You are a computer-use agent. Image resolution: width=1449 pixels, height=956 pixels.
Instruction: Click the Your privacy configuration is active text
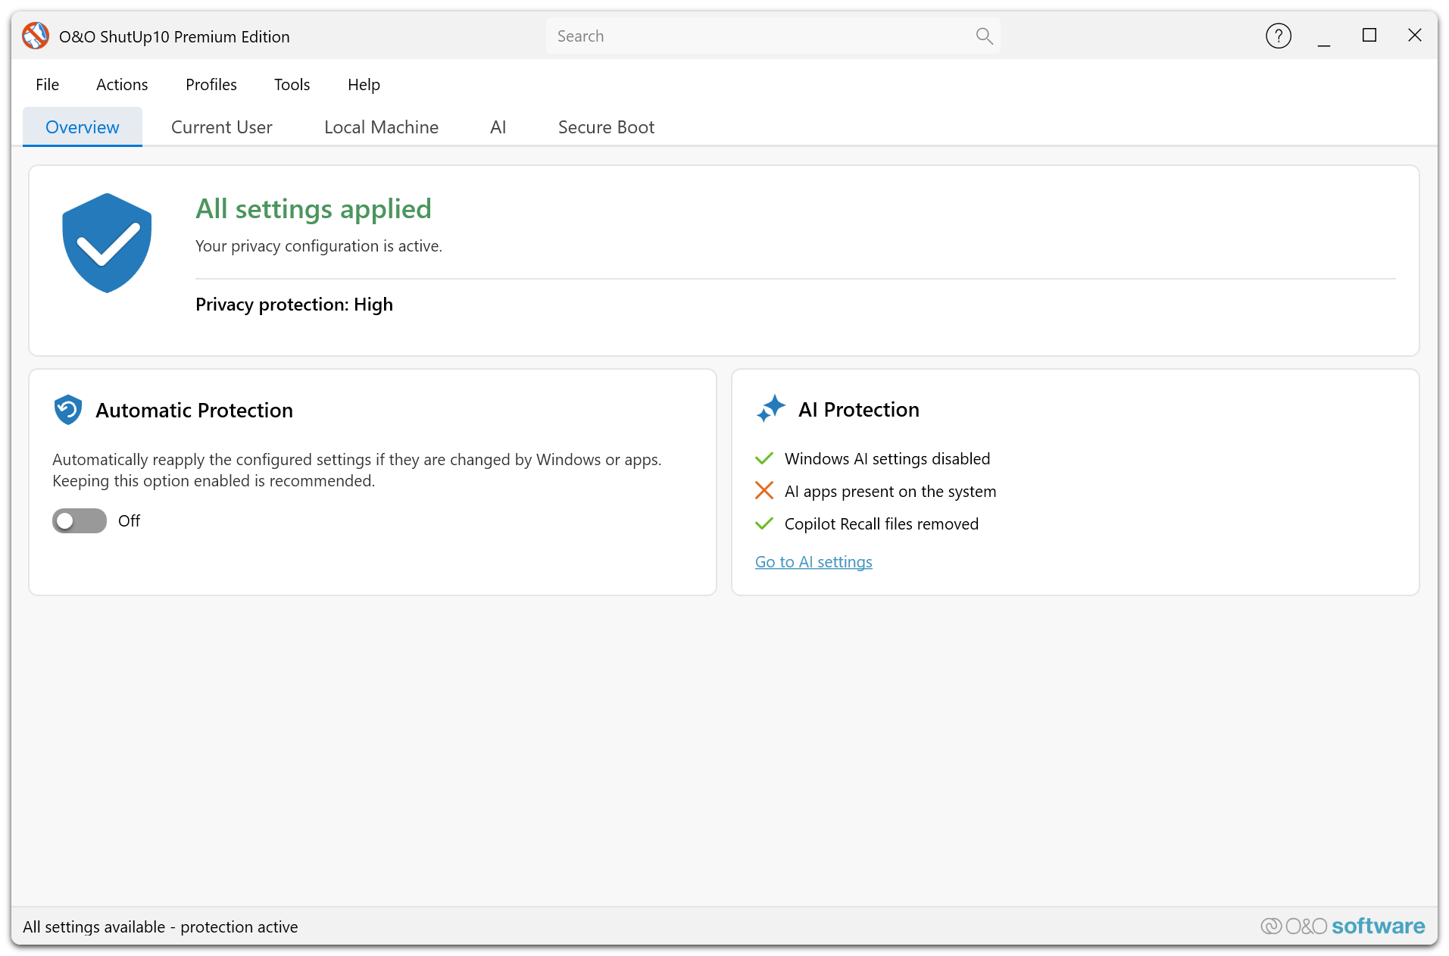click(319, 245)
